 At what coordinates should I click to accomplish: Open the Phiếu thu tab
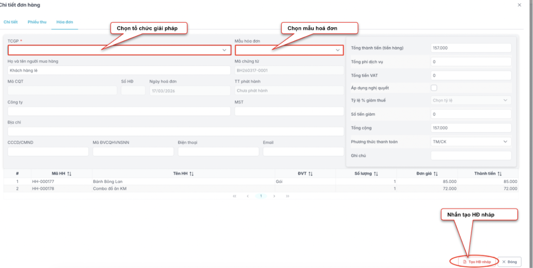37,22
